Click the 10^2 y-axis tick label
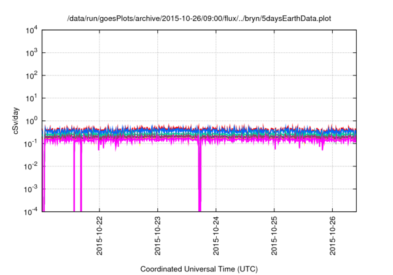The width and height of the screenshot is (393, 275). (x=32, y=76)
